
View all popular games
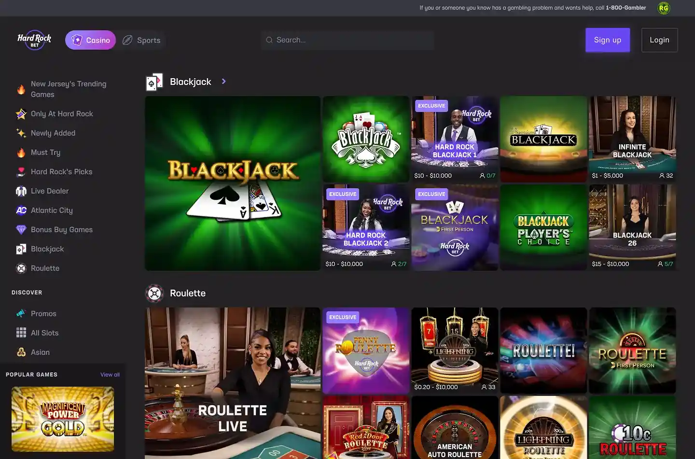[x=110, y=374]
